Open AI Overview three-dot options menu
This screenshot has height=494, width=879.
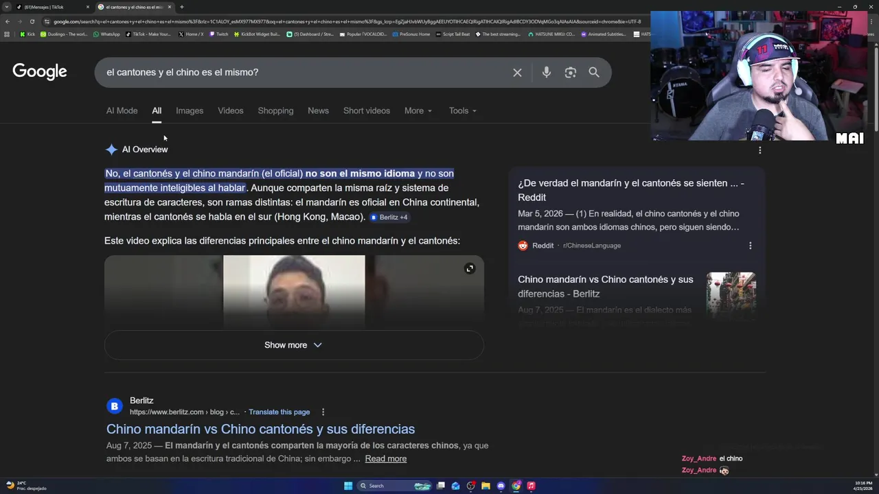coord(760,150)
